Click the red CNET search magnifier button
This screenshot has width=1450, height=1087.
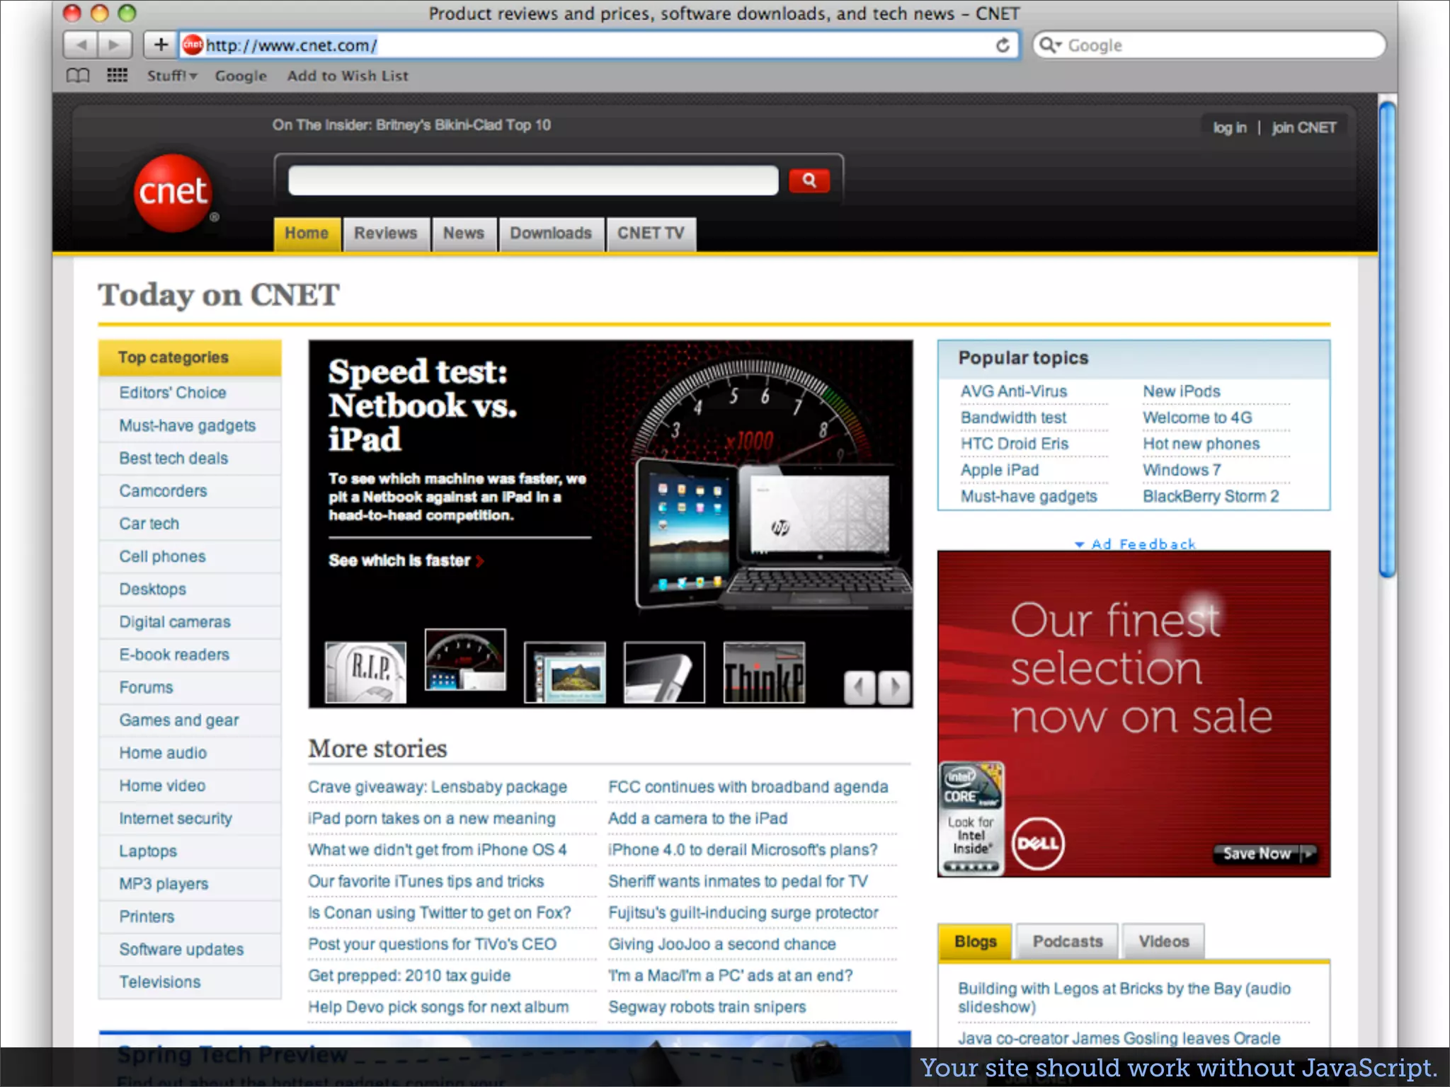[809, 180]
